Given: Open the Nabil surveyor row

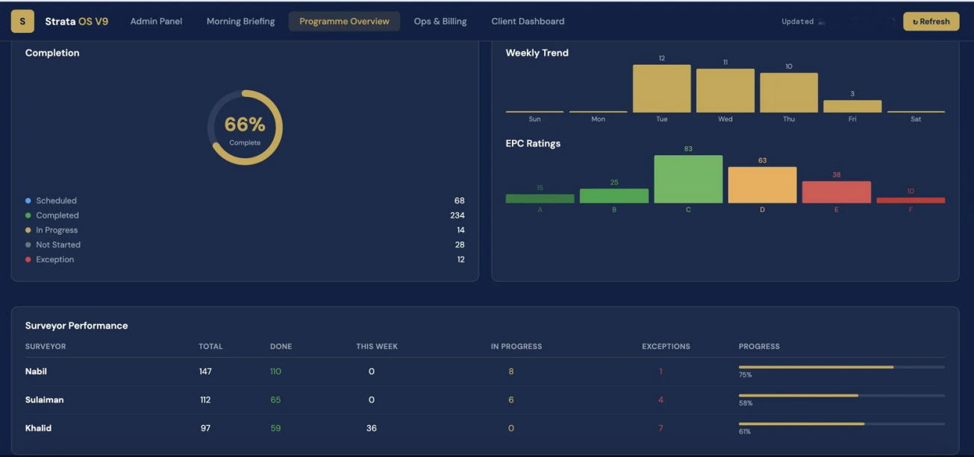Looking at the screenshot, I should [x=485, y=371].
